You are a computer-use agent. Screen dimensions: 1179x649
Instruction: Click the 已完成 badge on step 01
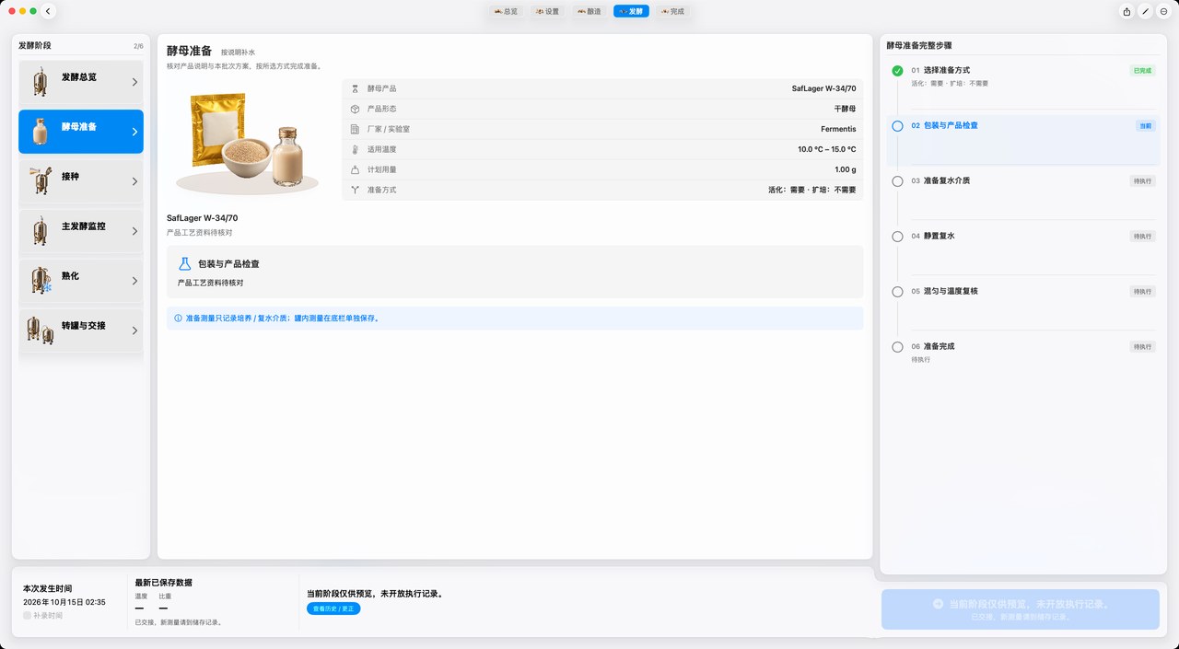1142,70
